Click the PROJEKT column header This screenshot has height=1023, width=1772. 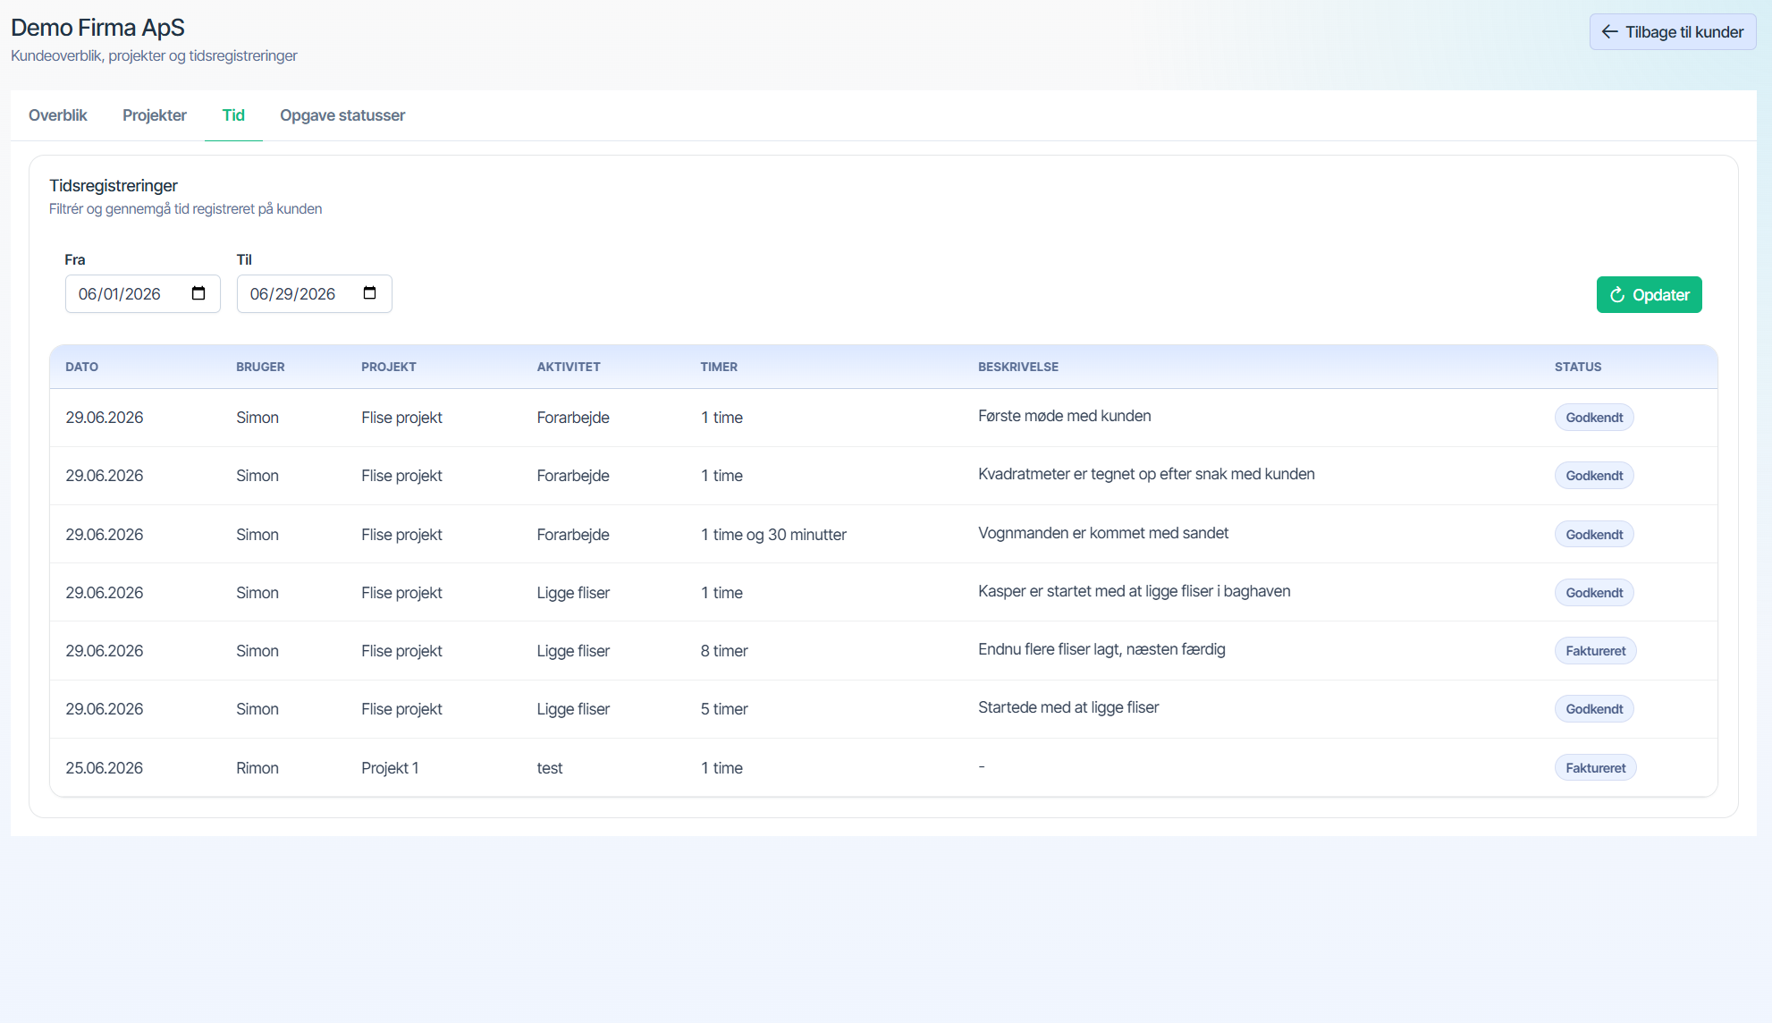389,367
